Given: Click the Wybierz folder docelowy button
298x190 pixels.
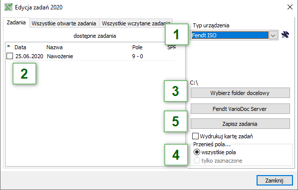Looking at the screenshot, I should coord(240,93).
